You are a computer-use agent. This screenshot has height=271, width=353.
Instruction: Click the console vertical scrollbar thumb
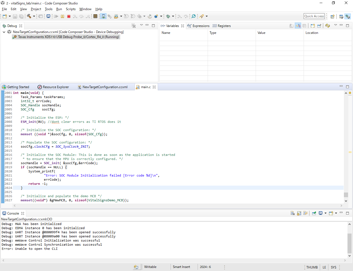349,243
